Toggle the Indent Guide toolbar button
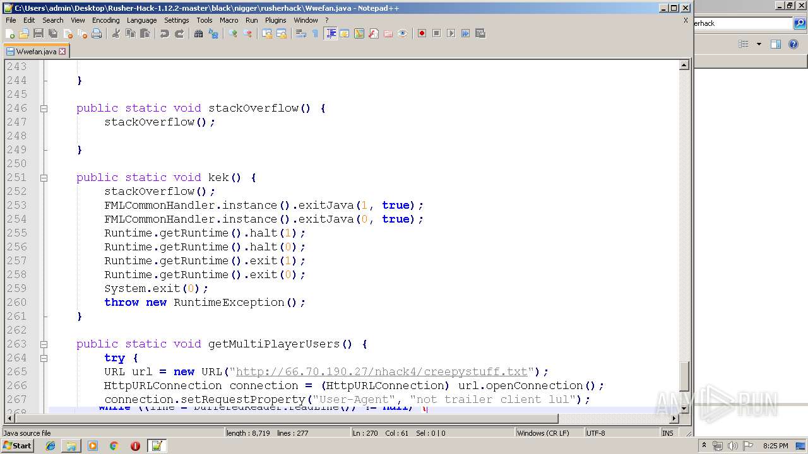The height and width of the screenshot is (454, 808). tap(330, 33)
